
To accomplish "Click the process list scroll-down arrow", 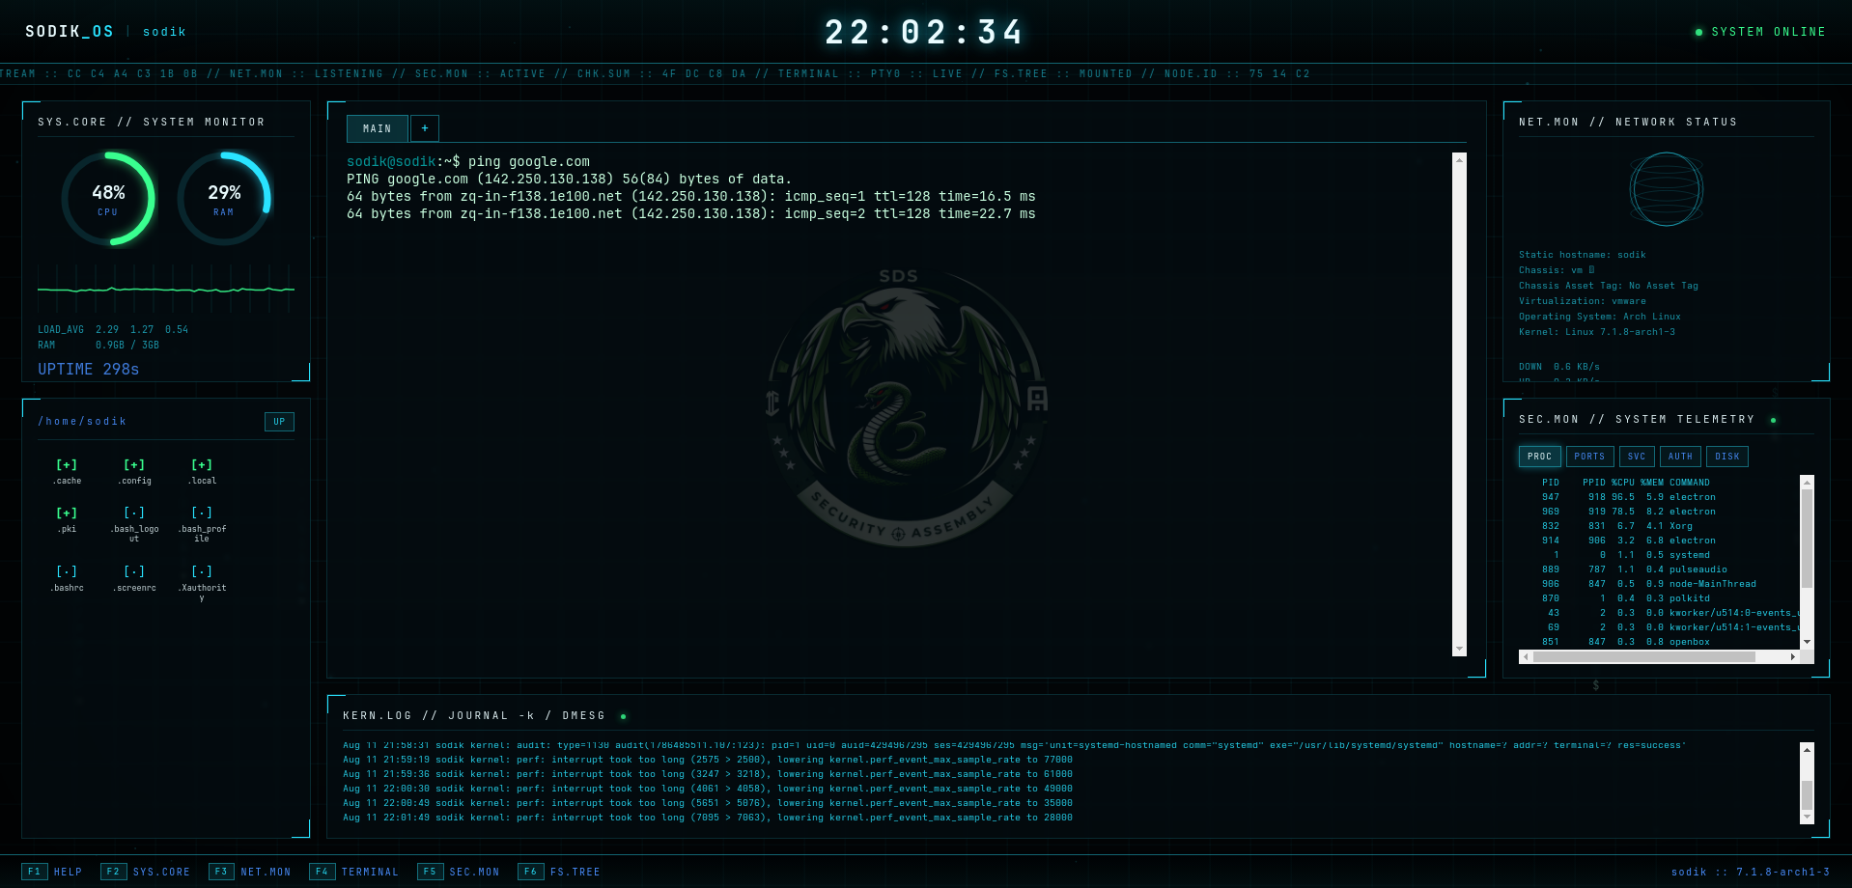I will (1807, 642).
